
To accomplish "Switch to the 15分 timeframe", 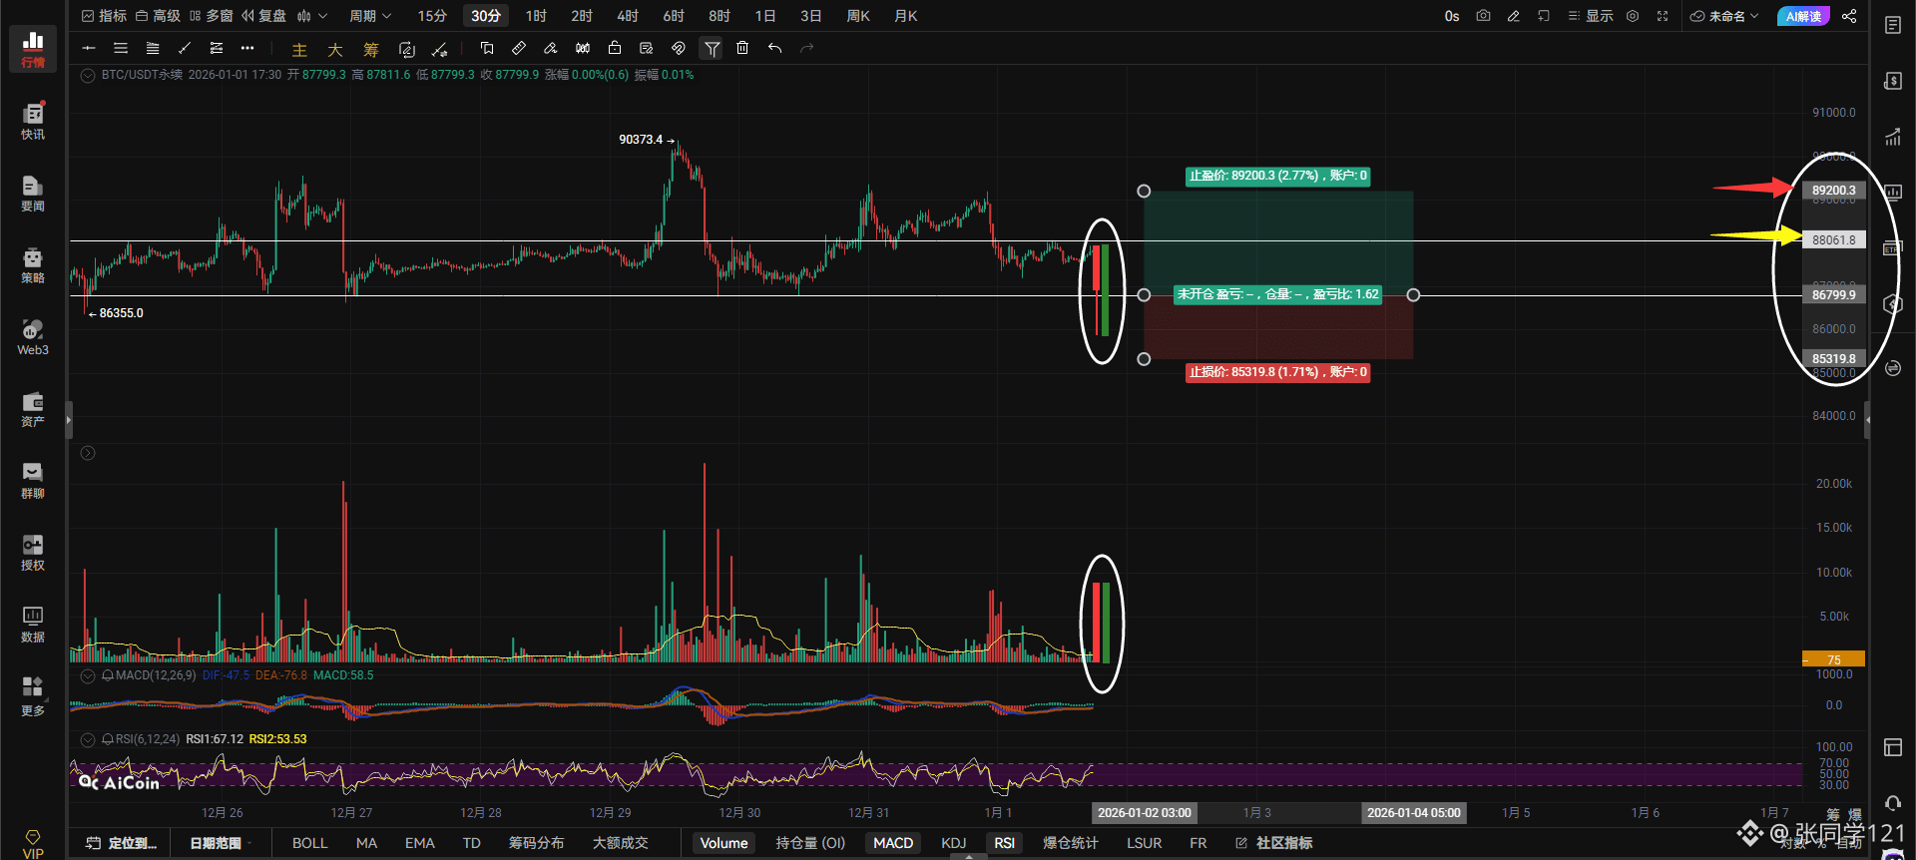I will tap(432, 16).
